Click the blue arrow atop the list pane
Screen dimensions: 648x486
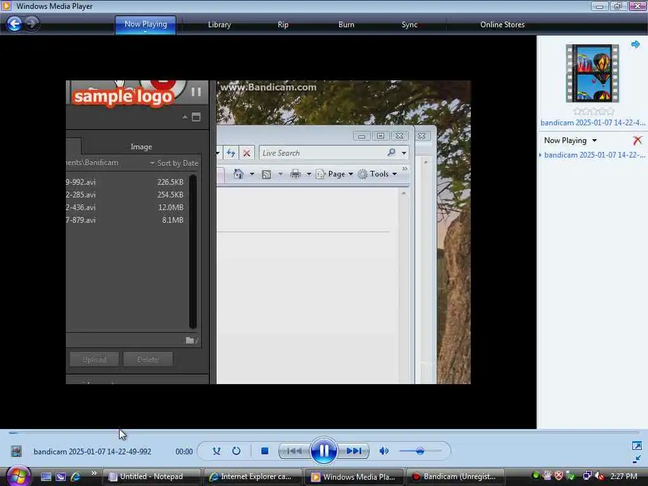click(635, 44)
